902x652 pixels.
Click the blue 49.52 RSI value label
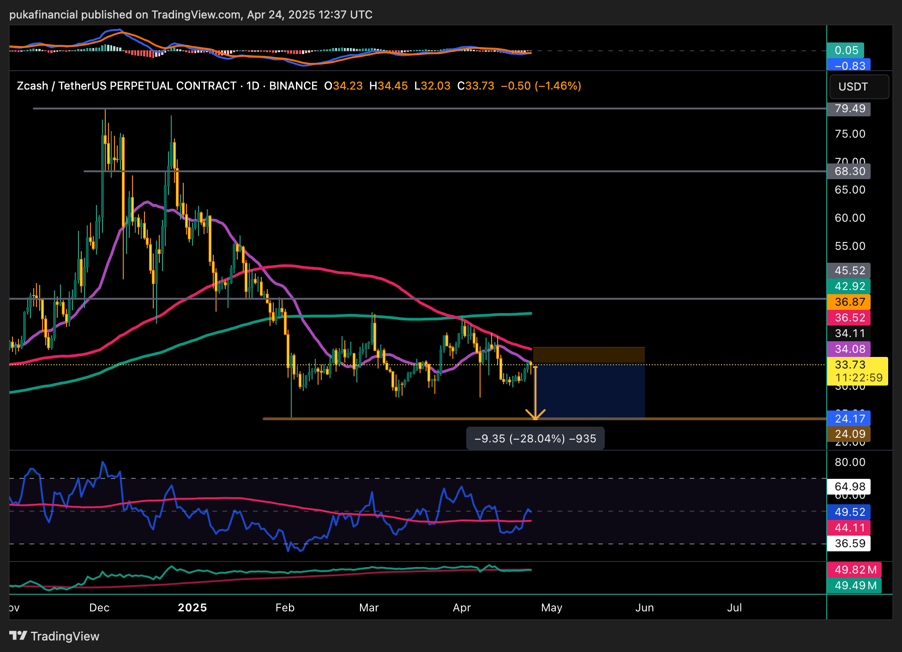tap(849, 512)
